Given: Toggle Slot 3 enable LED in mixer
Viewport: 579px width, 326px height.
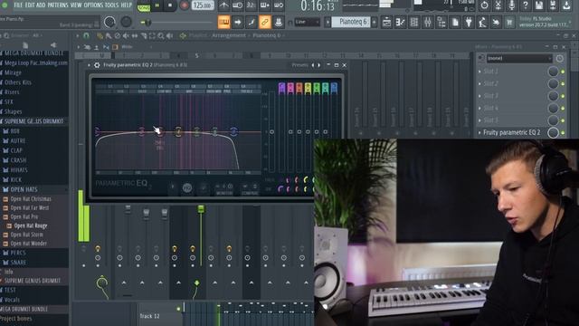Looking at the screenshot, I should tap(563, 96).
